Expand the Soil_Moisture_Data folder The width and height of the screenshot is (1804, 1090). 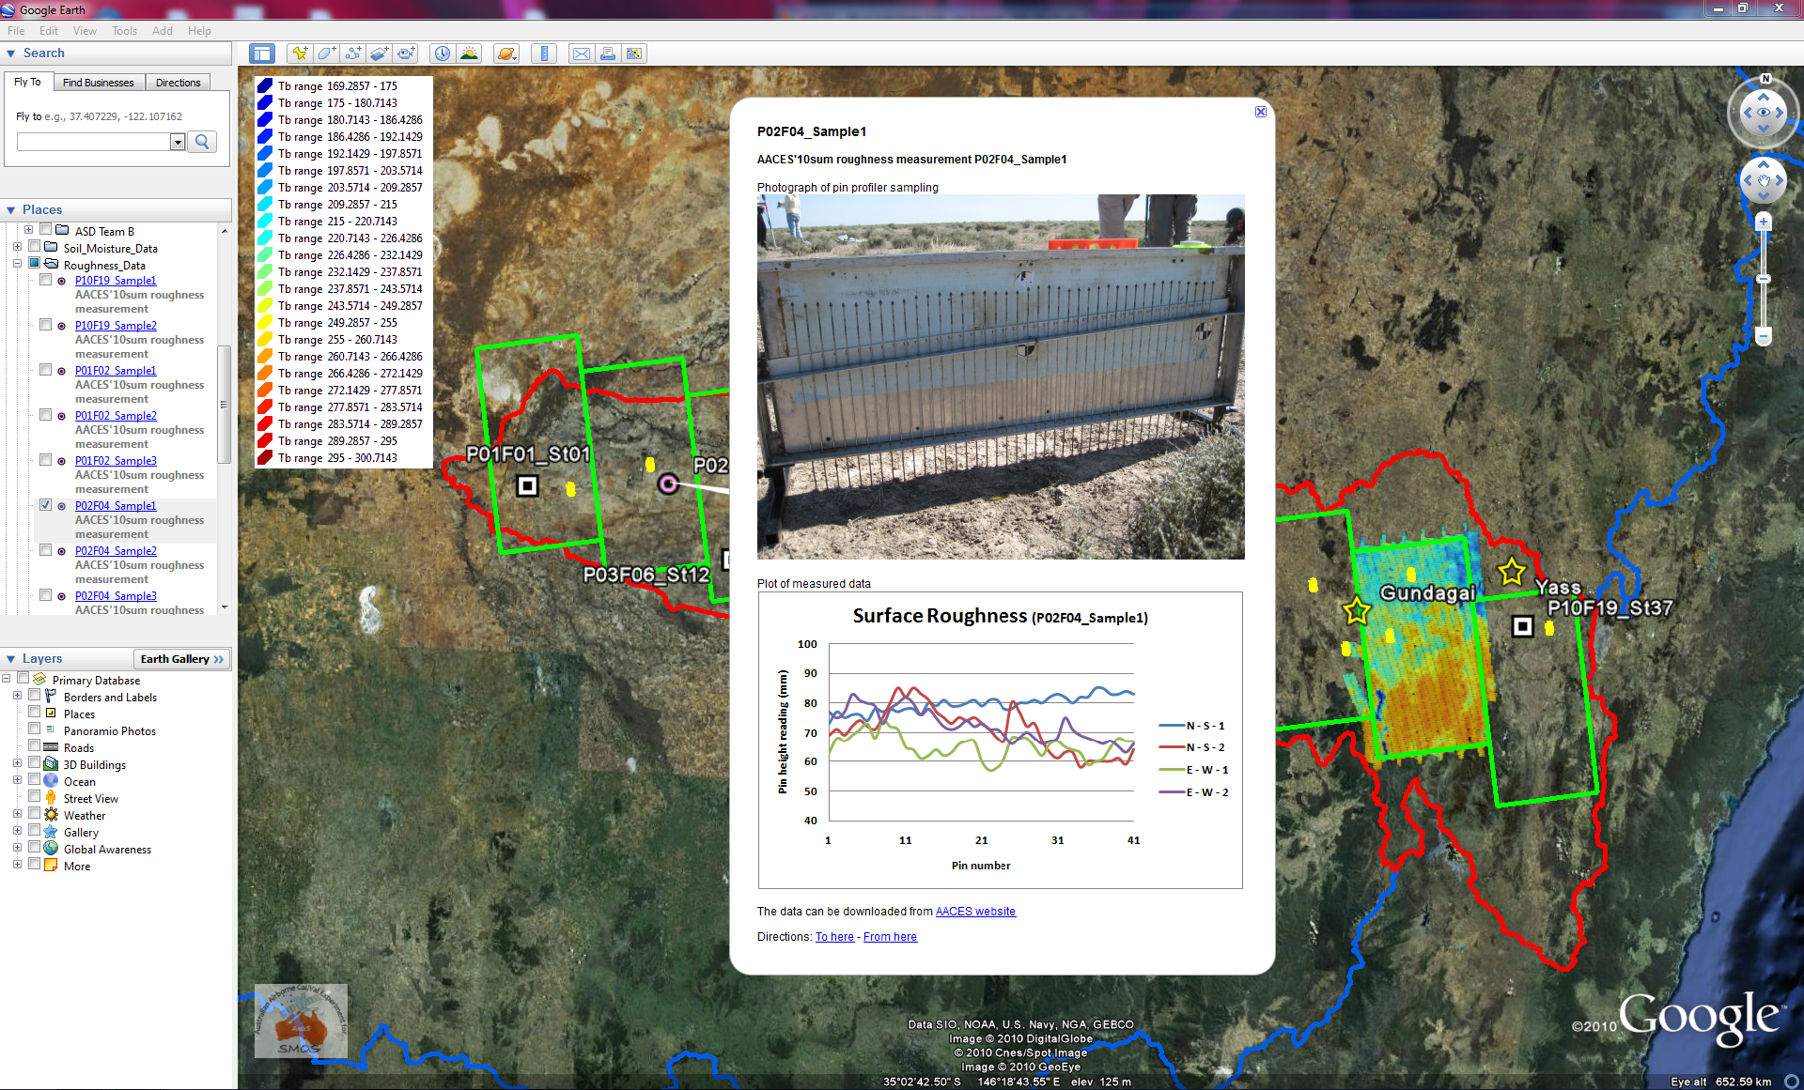click(x=17, y=247)
